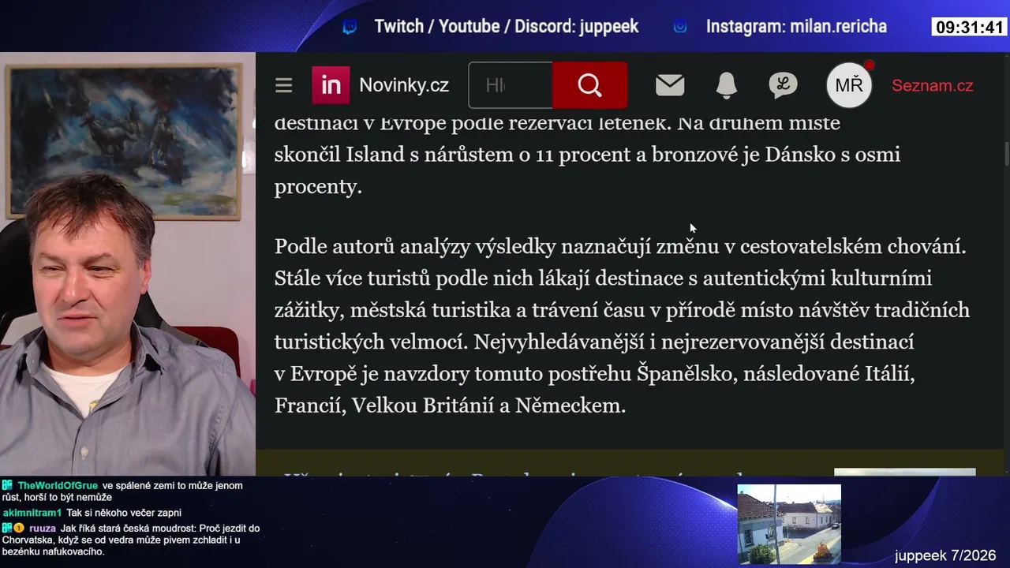Open the hamburger menu on Novinky.cz

point(284,85)
